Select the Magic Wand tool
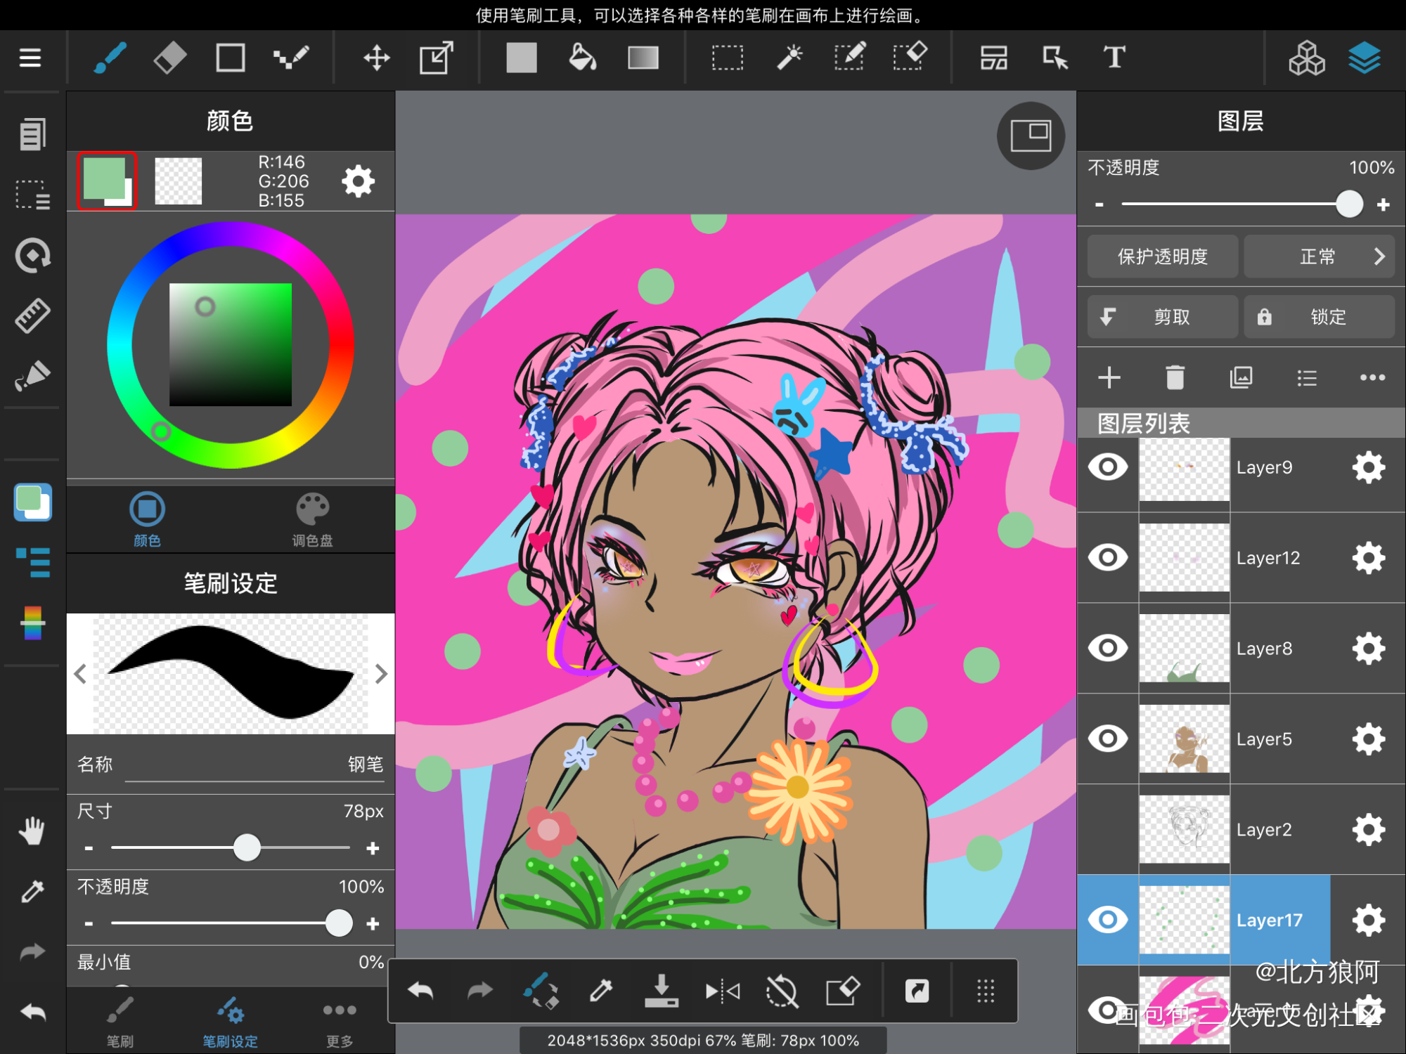1406x1054 pixels. click(789, 58)
